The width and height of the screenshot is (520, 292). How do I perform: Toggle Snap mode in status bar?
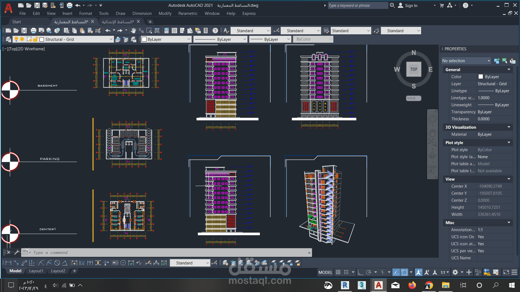point(346,272)
